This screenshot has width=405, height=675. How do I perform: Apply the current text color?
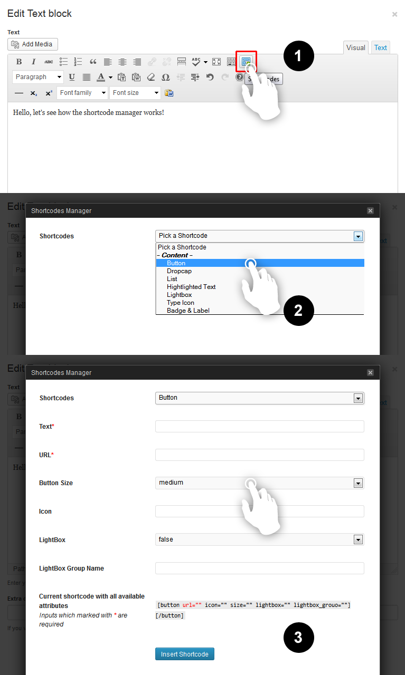coord(101,77)
